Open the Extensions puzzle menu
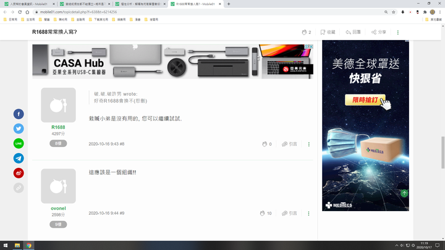This screenshot has width=445, height=250. coord(425,12)
